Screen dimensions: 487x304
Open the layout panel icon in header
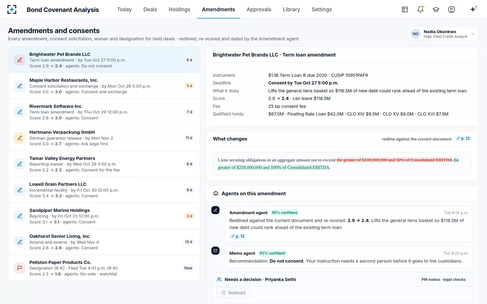pos(405,9)
